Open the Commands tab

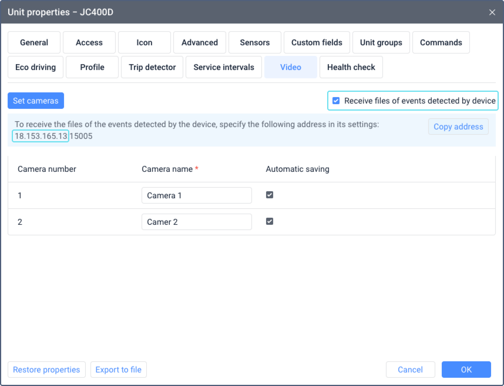pos(441,42)
